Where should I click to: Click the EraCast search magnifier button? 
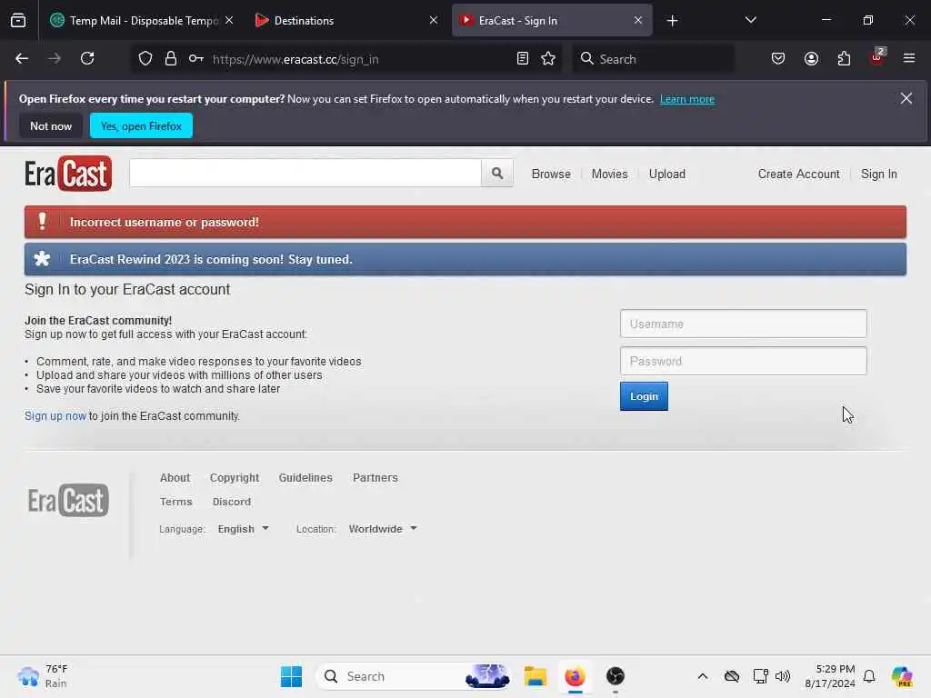pyautogui.click(x=497, y=174)
